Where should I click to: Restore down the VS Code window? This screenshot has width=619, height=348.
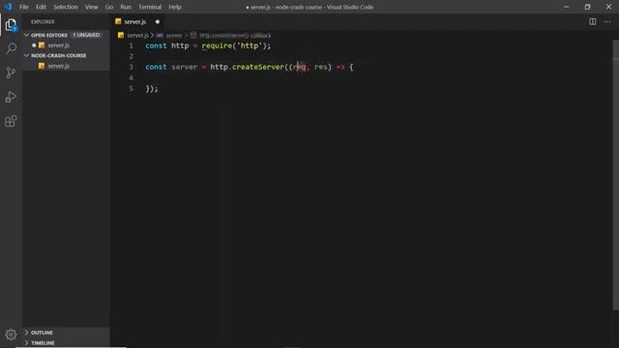pos(587,7)
